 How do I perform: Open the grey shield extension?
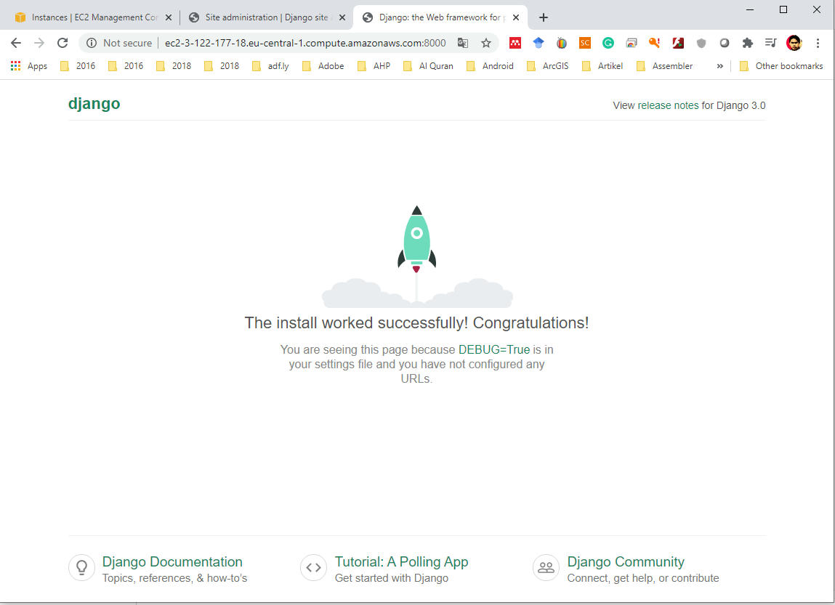click(701, 43)
